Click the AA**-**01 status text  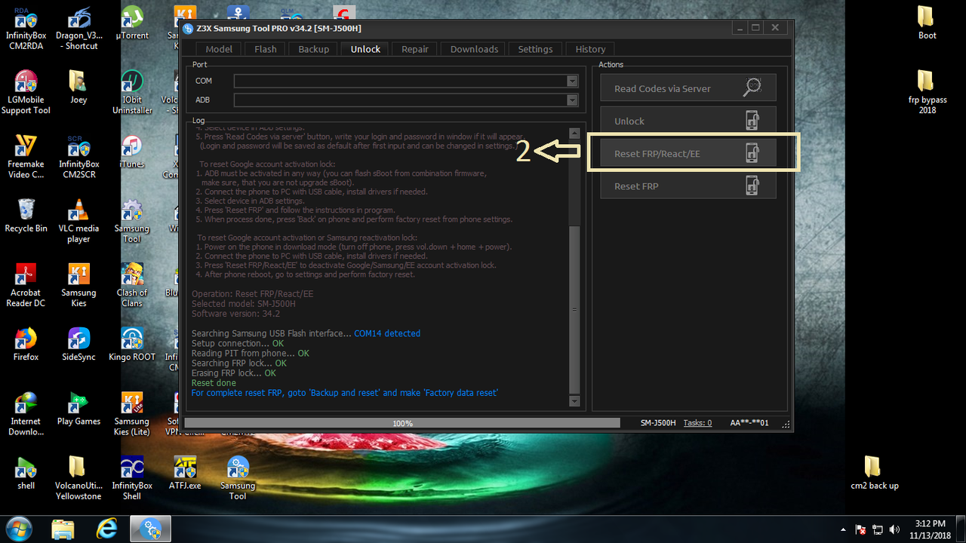749,423
